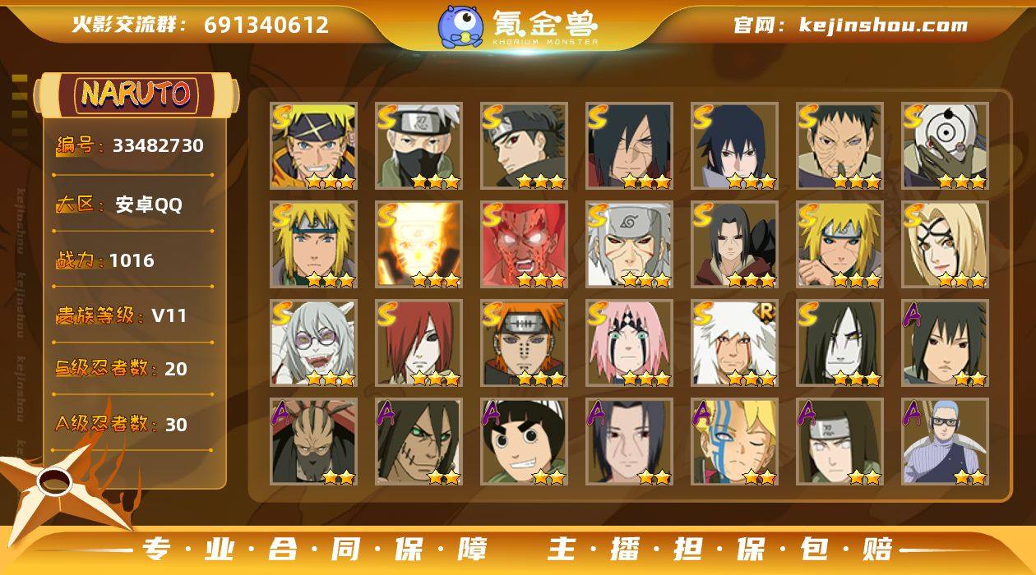Choose the pink-haired Sakura portrait
Viewport: 1036px width, 575px height.
click(x=630, y=343)
